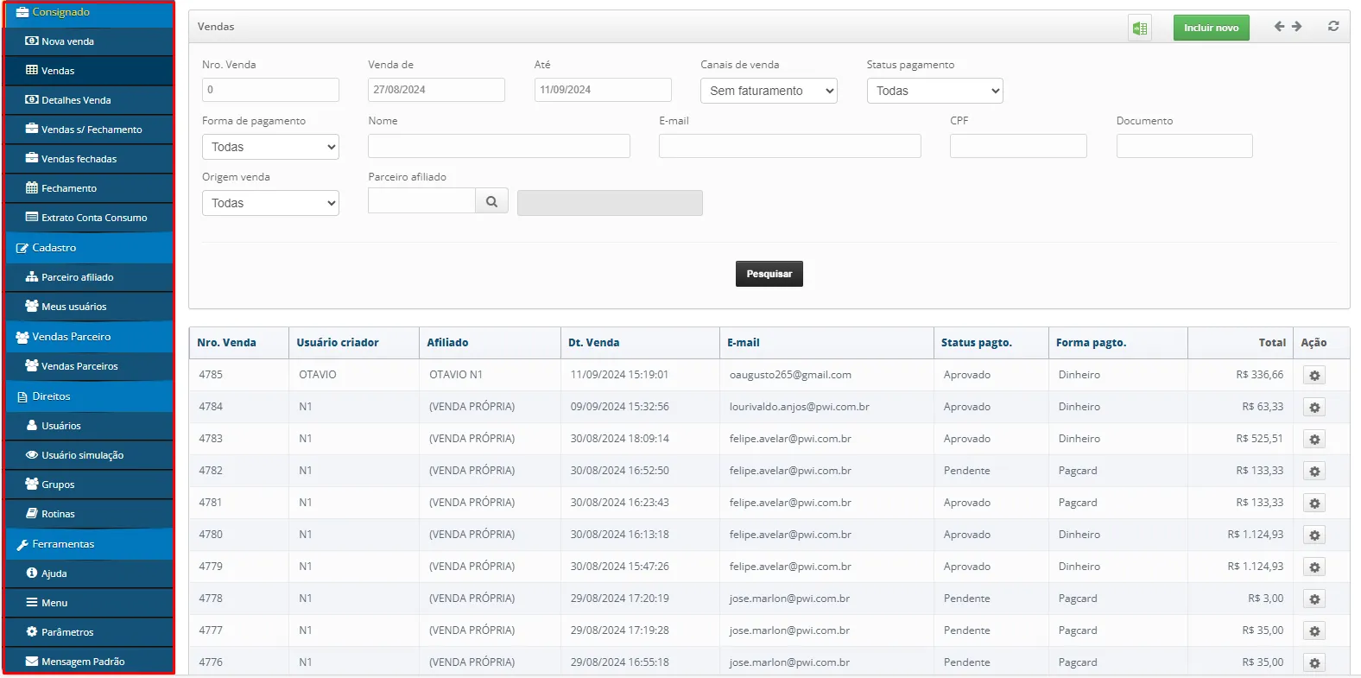Screen dimensions: 1361x678
Task: Select Parceiro afiliado in the sidebar
Action: 77,277
